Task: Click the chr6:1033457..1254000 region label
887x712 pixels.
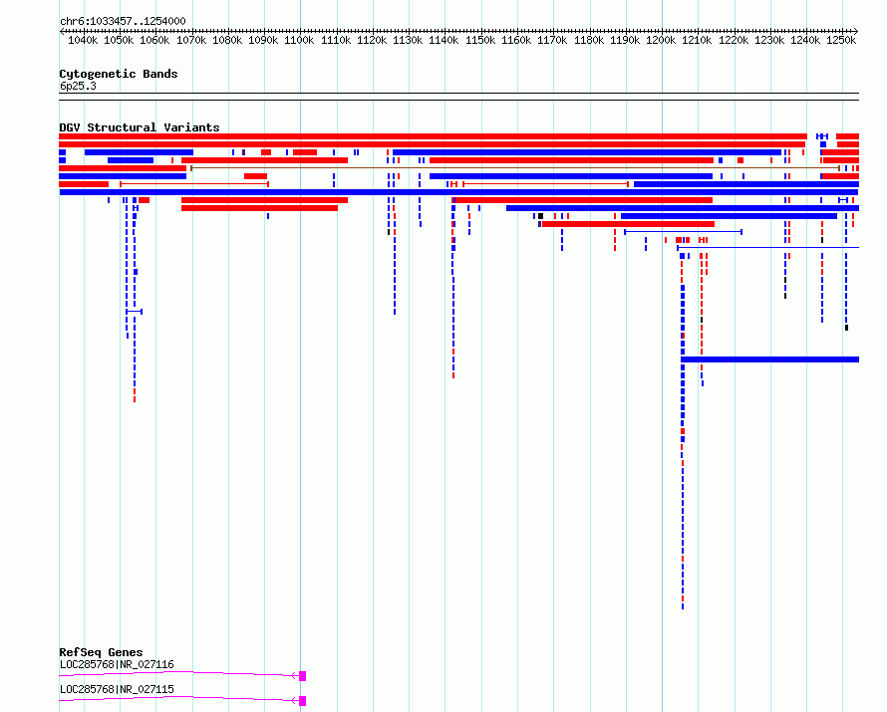Action: coord(123,21)
